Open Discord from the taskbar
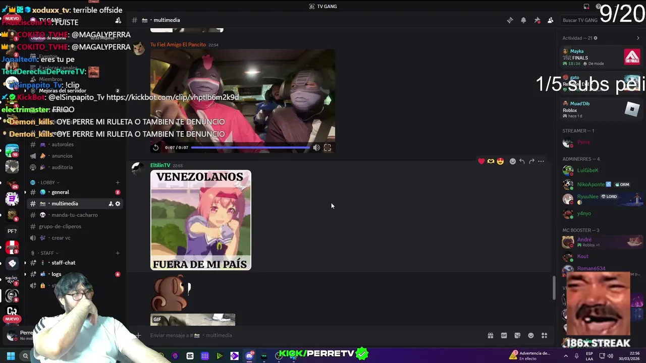The image size is (646, 363). pos(249,356)
